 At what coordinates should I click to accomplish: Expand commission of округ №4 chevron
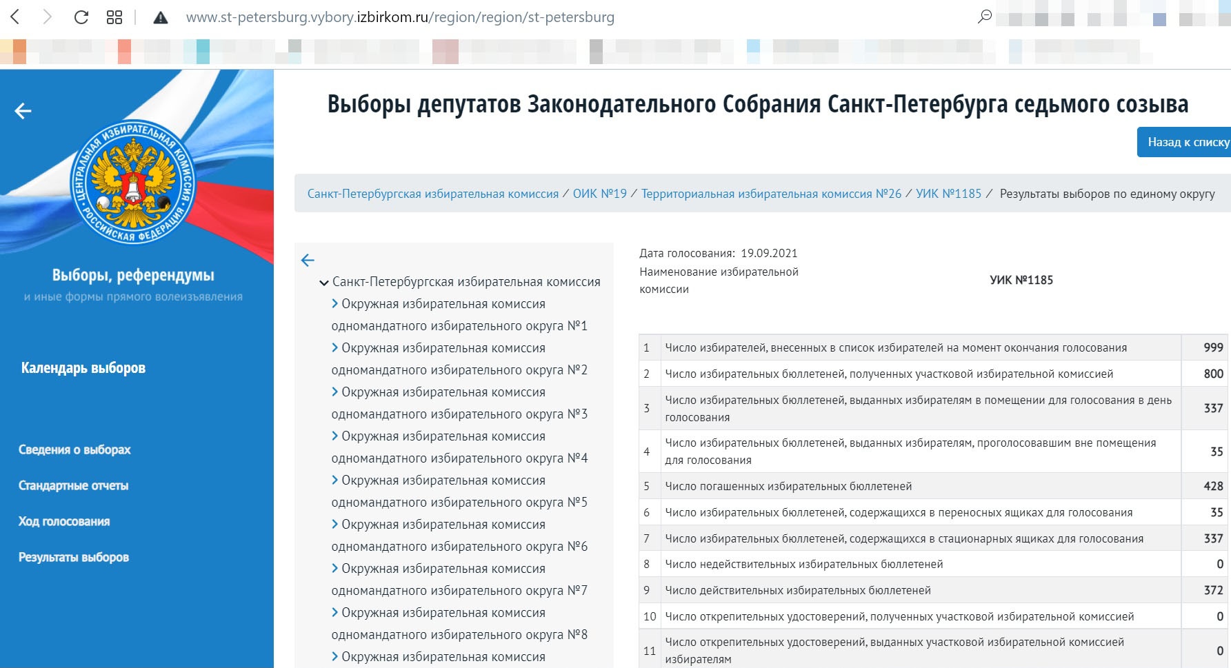click(x=334, y=436)
